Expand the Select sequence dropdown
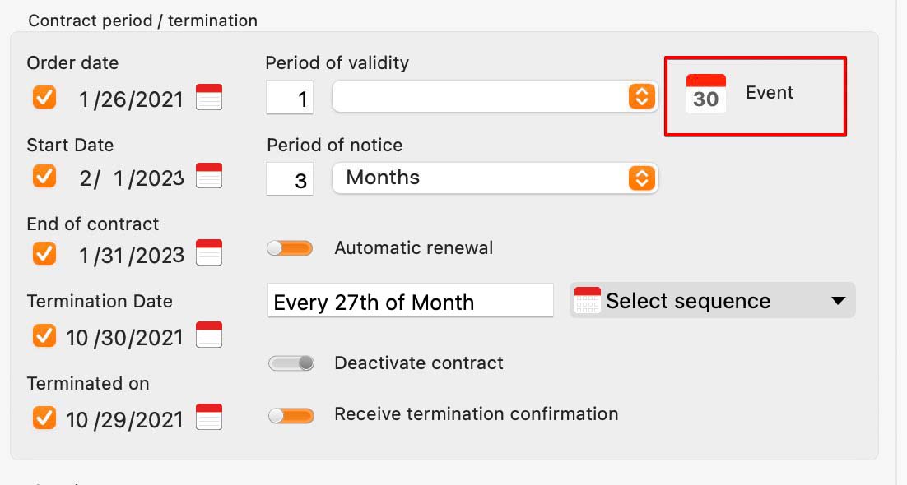 pos(713,300)
